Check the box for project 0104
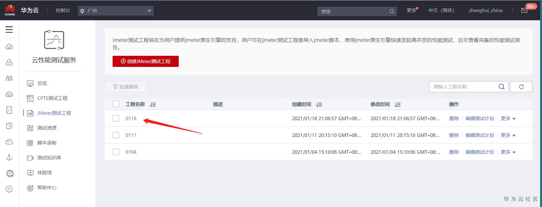This screenshot has height=207, width=542. pos(116,152)
